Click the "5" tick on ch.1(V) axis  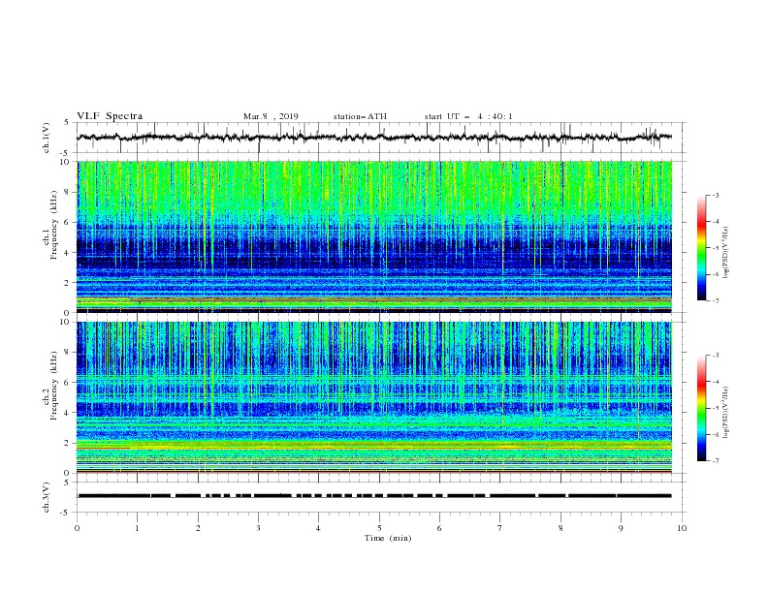pos(66,123)
